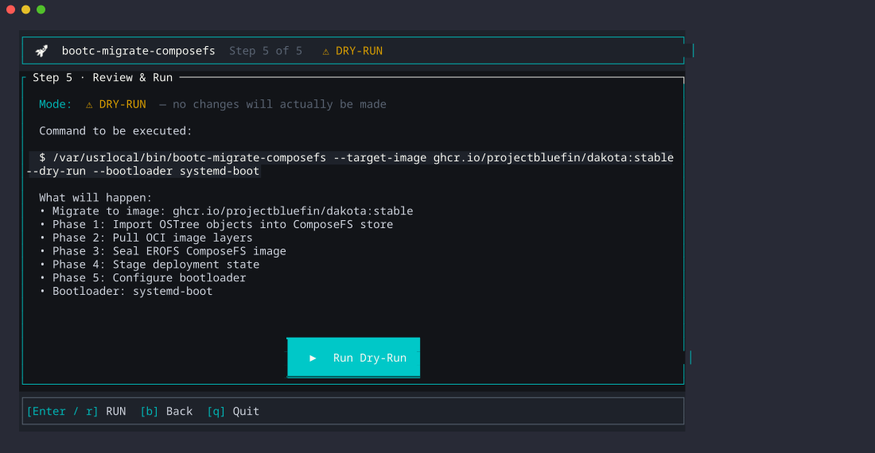Screen dimensions: 875x453
Task: Click the bootc-migrate-composefs title
Action: tap(138, 51)
